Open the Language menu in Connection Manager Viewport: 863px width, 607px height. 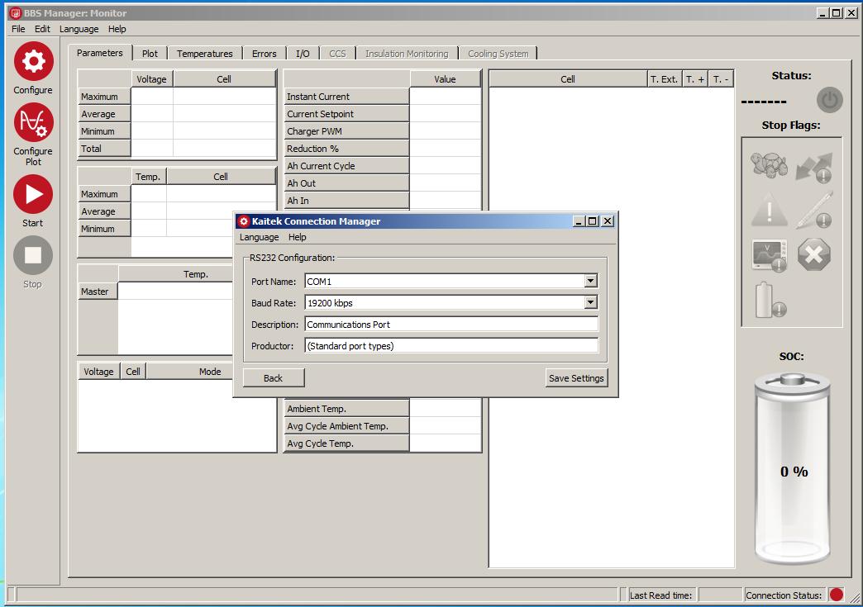click(x=259, y=237)
